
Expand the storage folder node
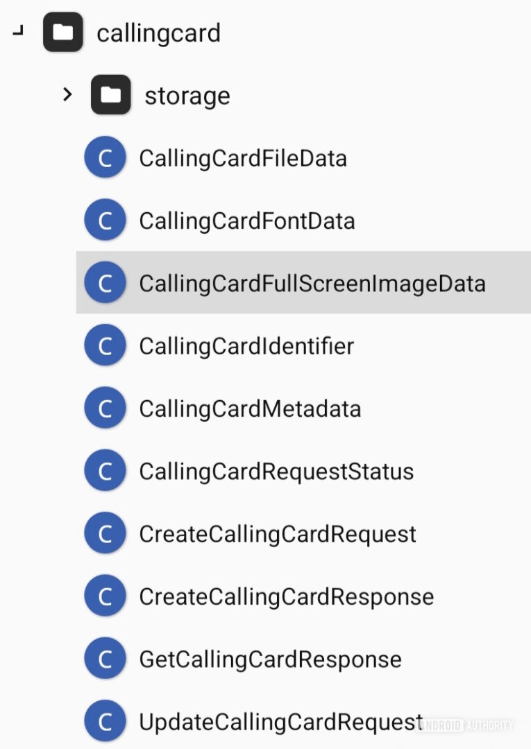(67, 95)
